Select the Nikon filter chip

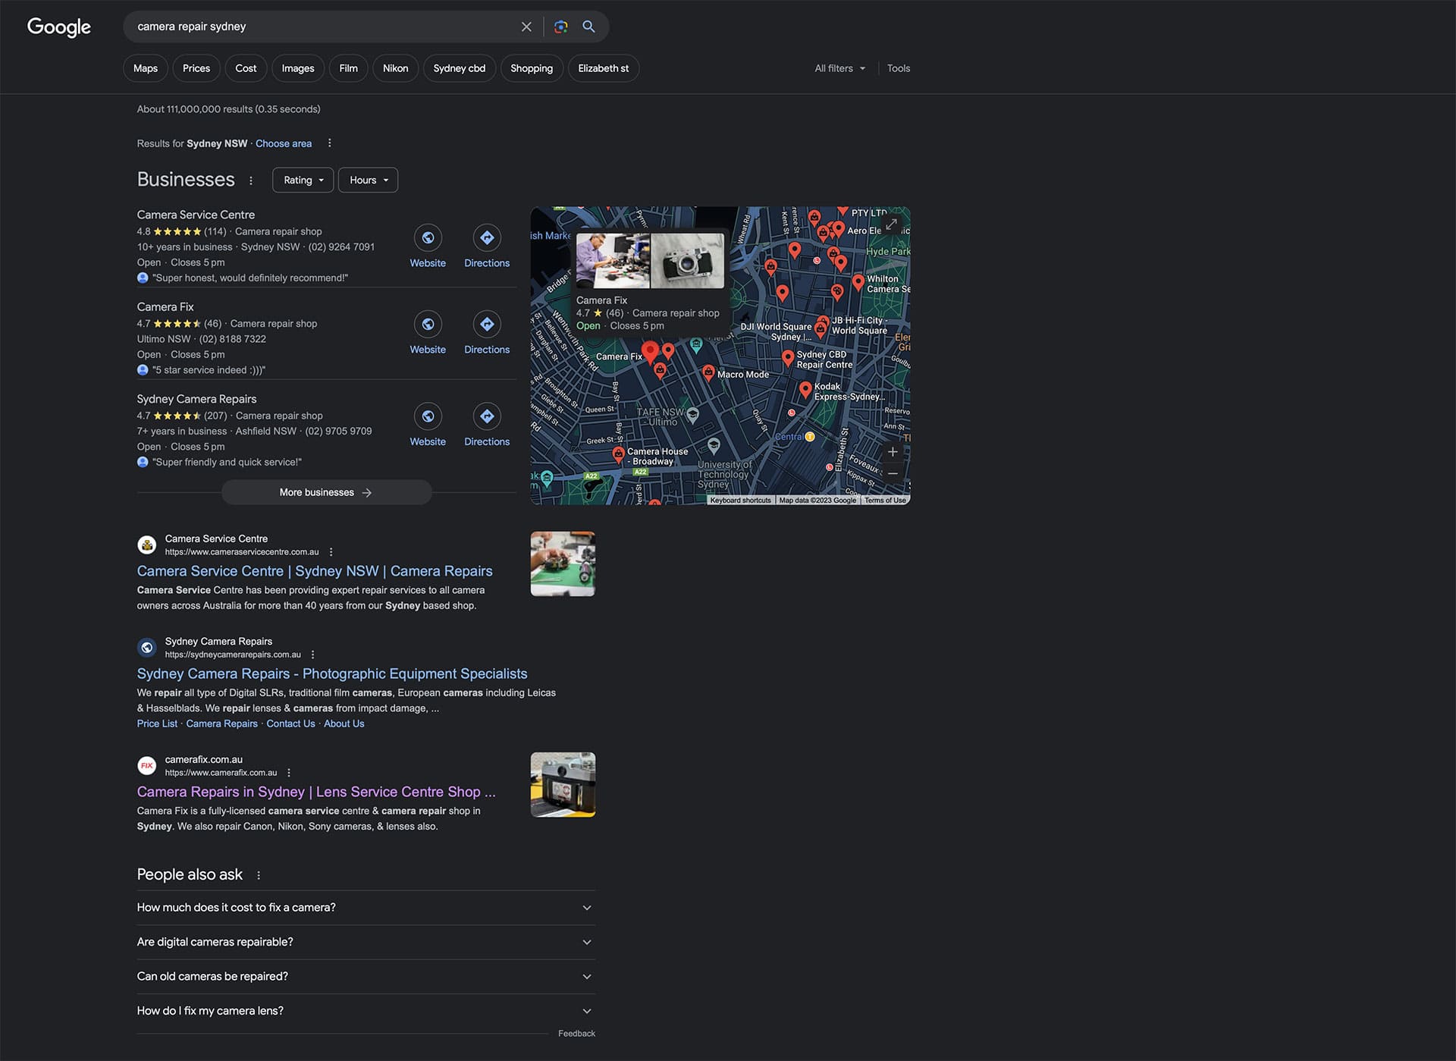click(395, 68)
